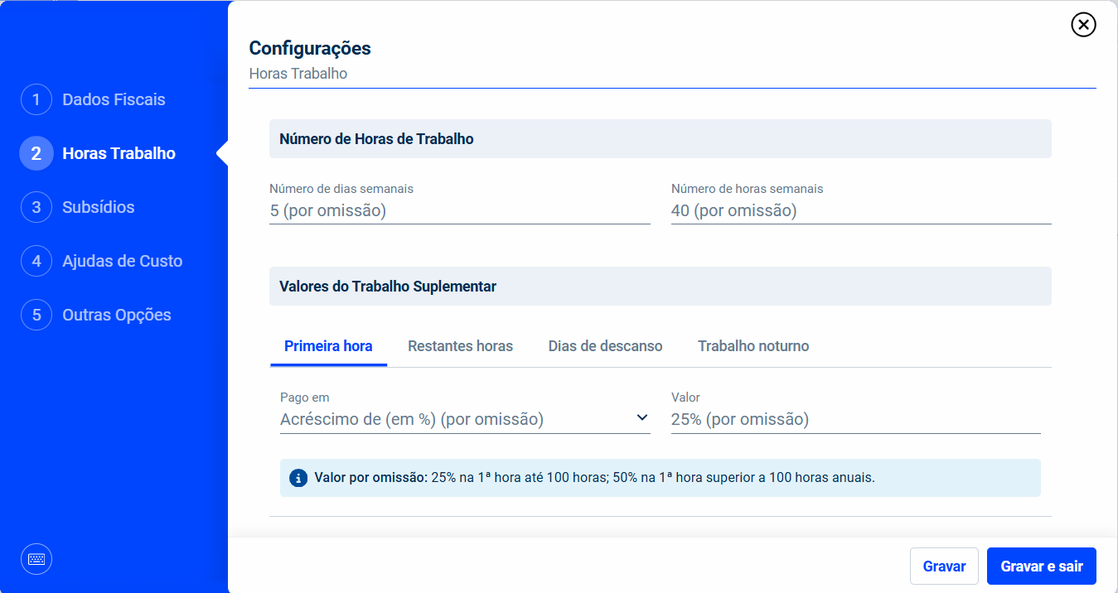This screenshot has width=1118, height=593.
Task: Switch to the Restantes horas tab
Action: point(460,346)
